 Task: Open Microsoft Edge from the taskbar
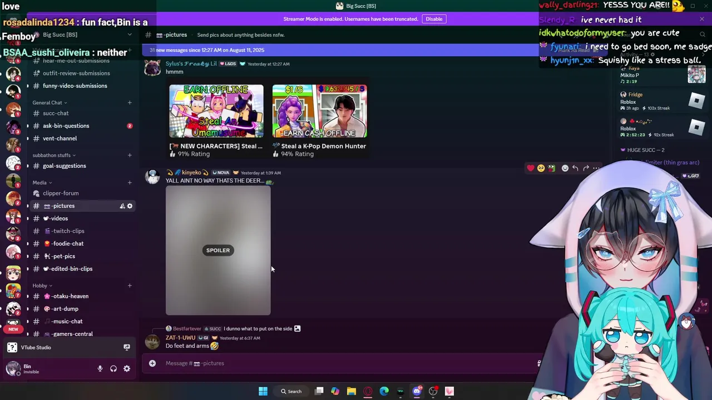click(x=384, y=391)
